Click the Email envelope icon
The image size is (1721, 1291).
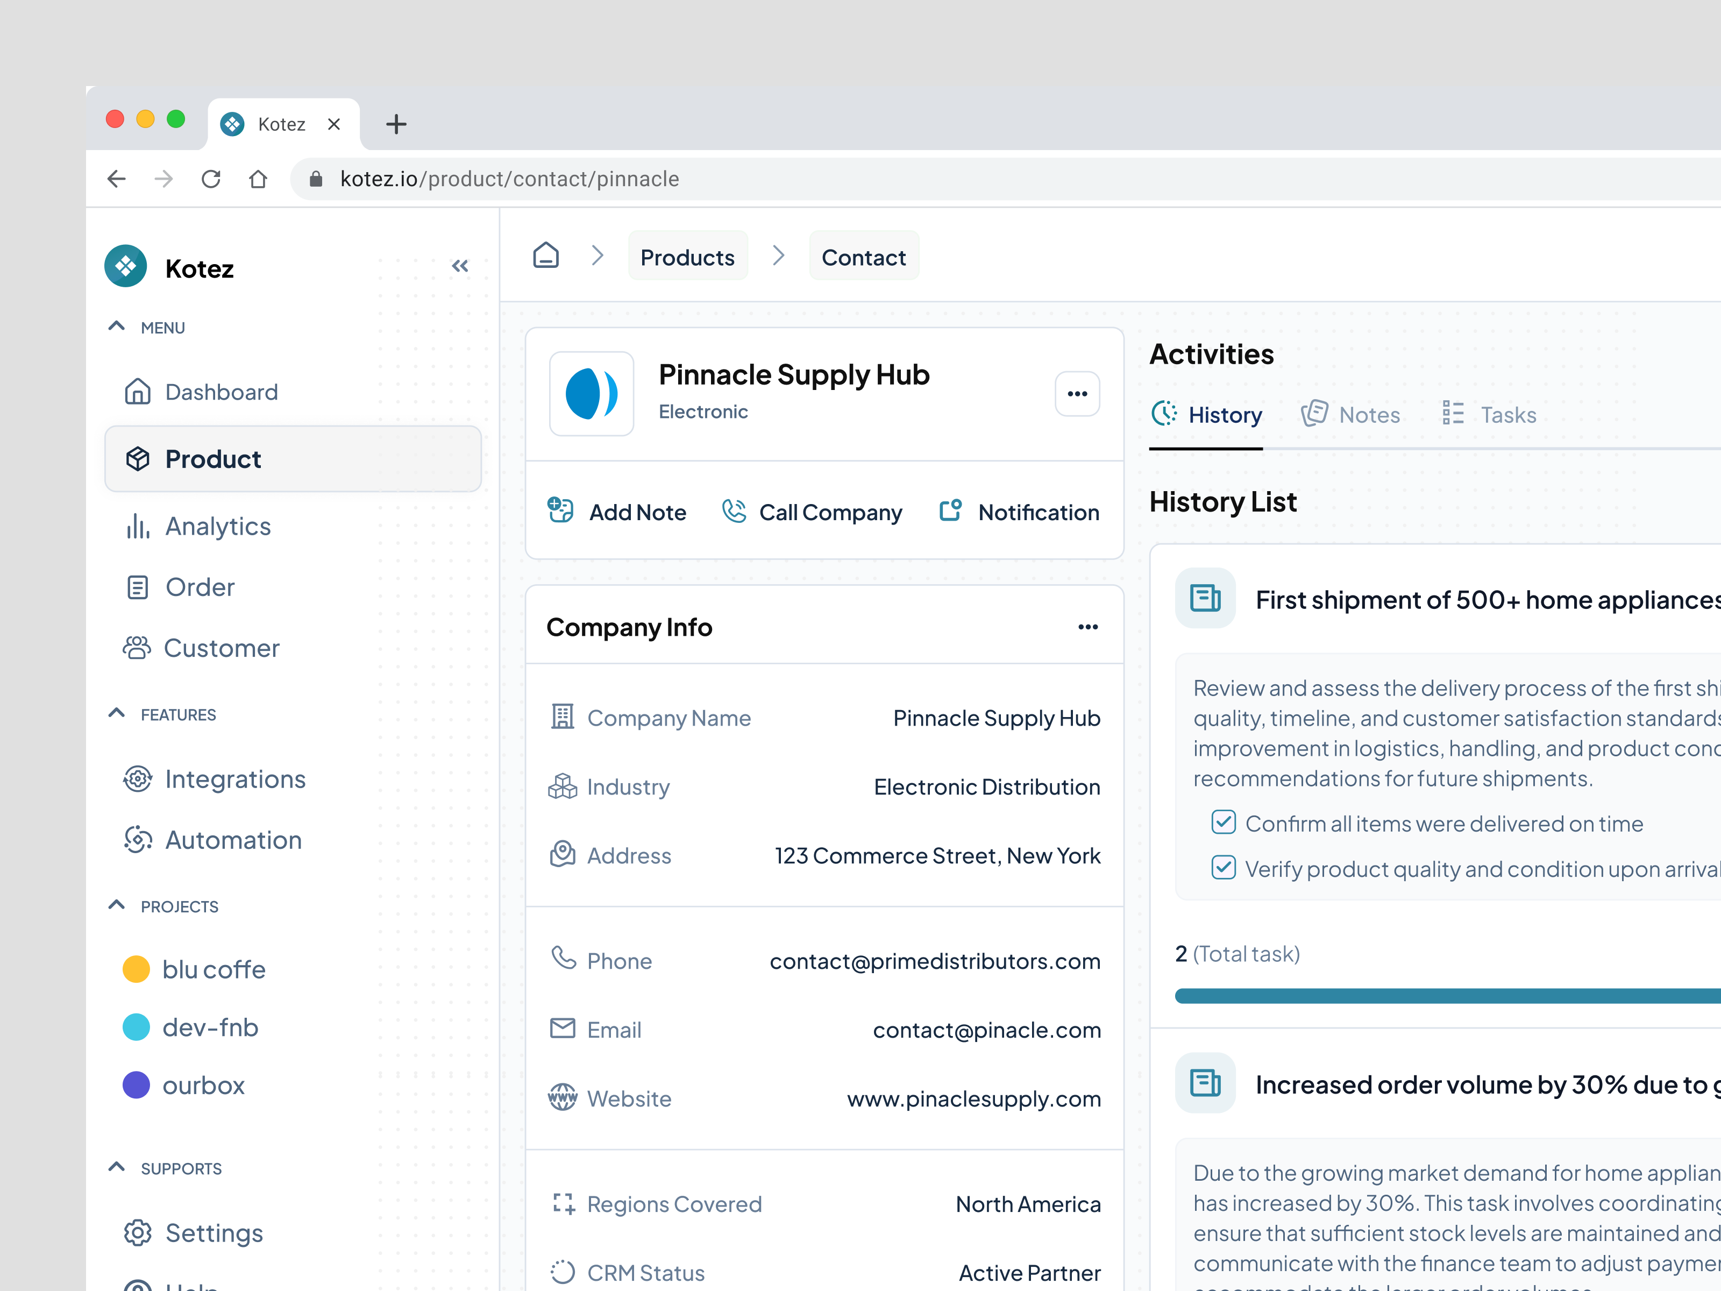click(x=563, y=1028)
